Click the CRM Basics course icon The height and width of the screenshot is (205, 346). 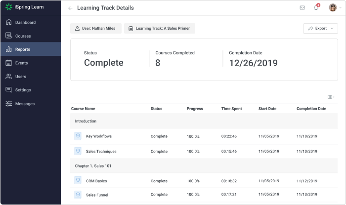tap(78, 180)
